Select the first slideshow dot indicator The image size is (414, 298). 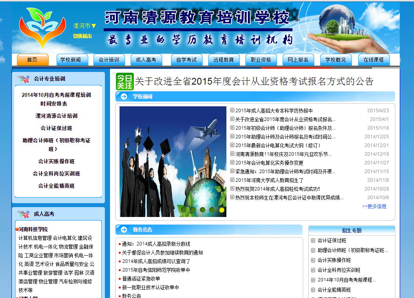coord(184,210)
